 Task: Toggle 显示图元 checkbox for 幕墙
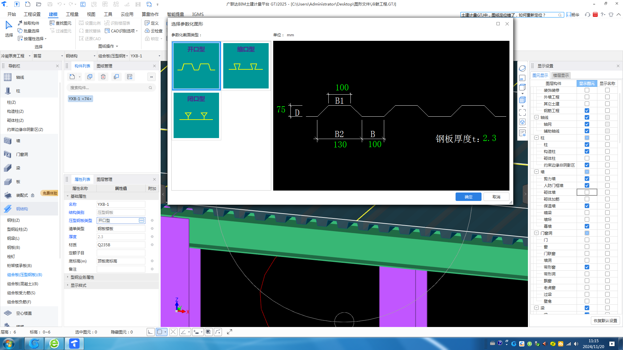pyautogui.click(x=587, y=226)
